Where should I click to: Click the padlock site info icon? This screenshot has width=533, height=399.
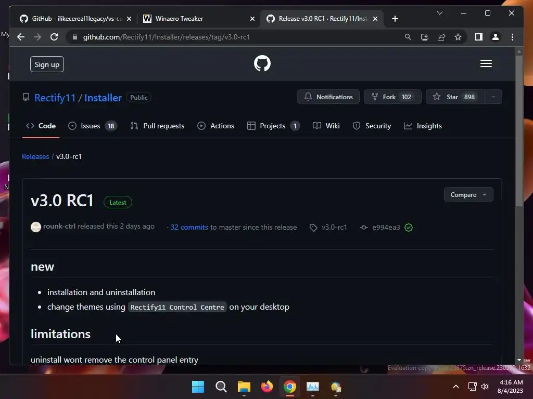(75, 37)
